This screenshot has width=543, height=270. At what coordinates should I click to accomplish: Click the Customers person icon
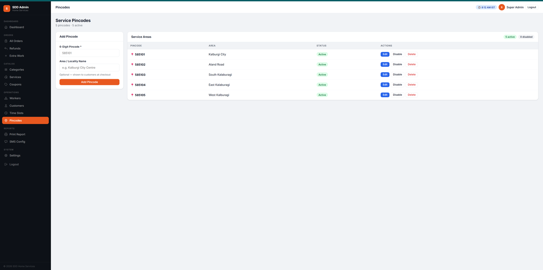coord(6,106)
